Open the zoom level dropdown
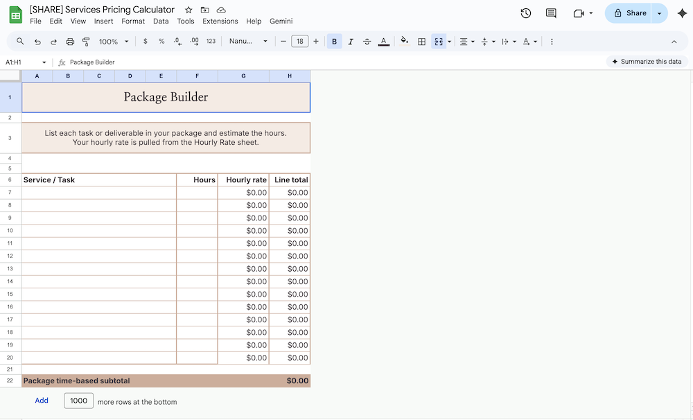Image resolution: width=693 pixels, height=420 pixels. coord(114,42)
